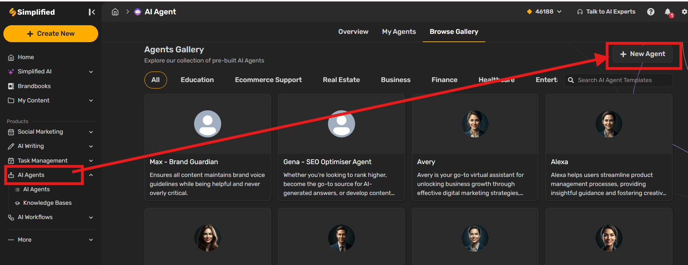
Task: Click the Gena SEO Optimiser avatar icon
Action: point(342,124)
